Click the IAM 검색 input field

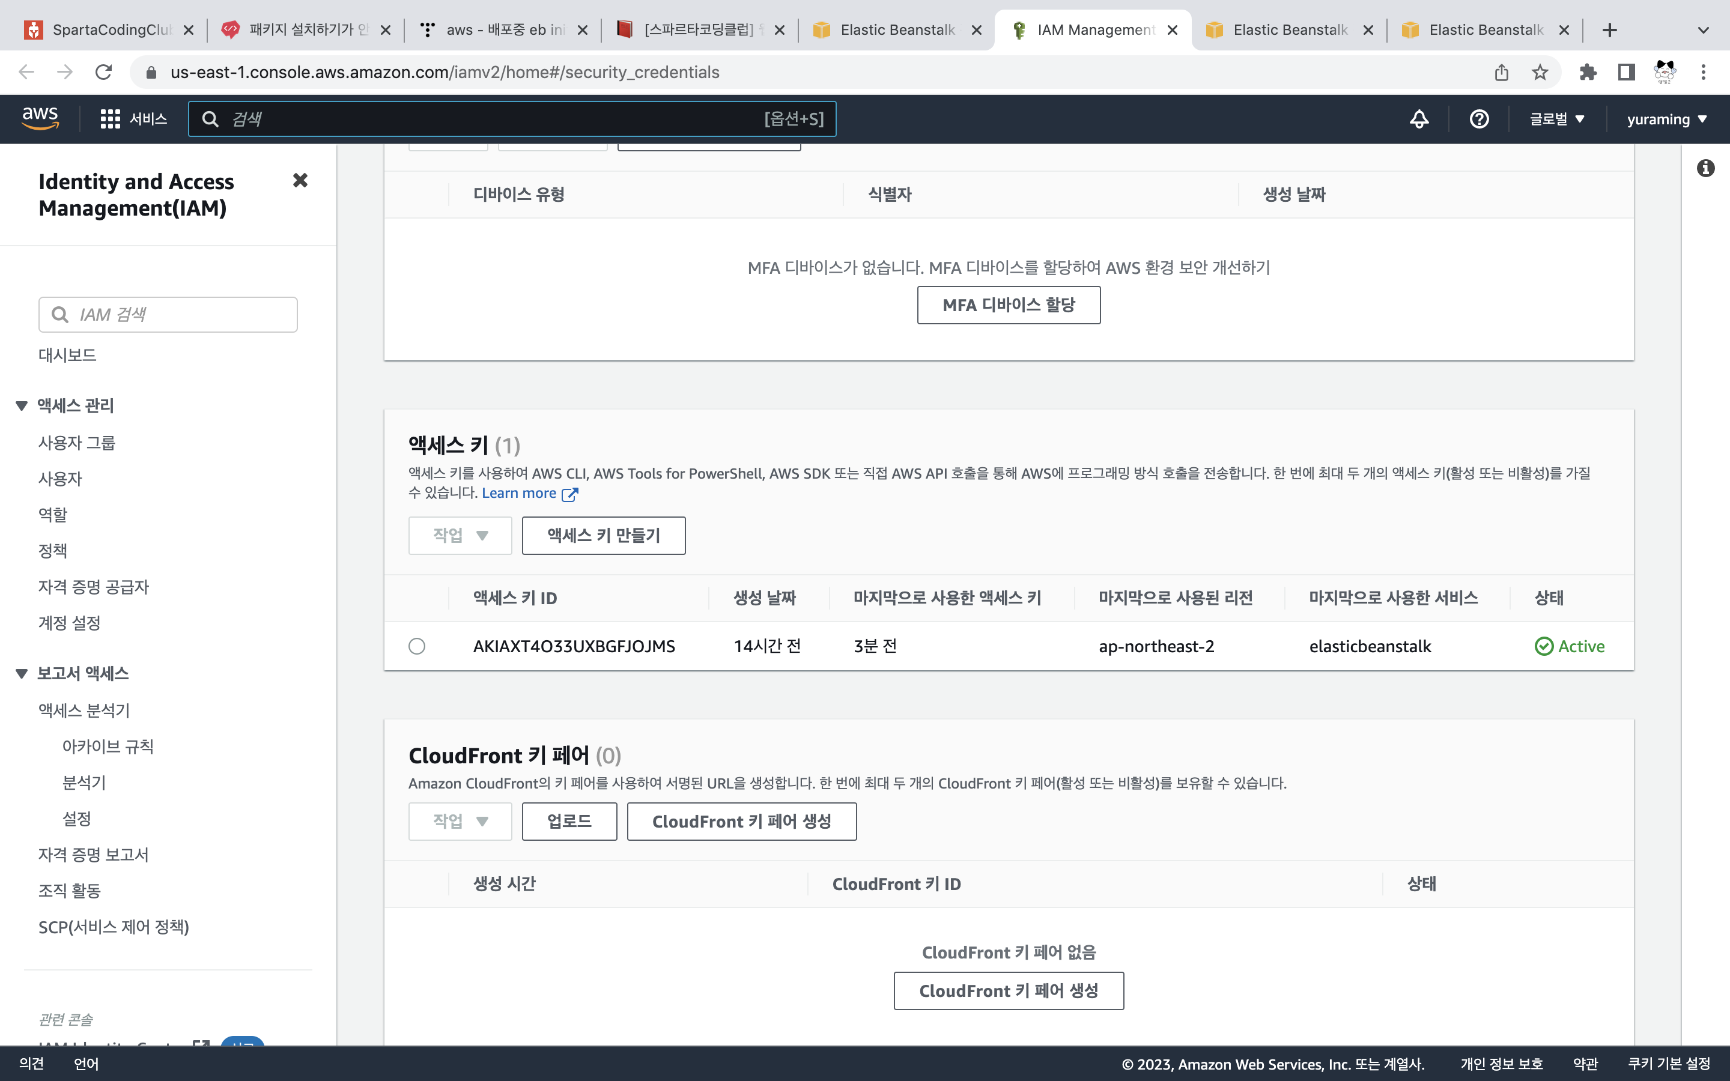(x=168, y=315)
